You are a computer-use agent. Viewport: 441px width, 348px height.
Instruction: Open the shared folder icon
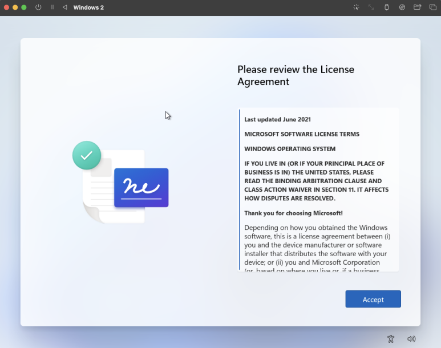[x=417, y=7]
